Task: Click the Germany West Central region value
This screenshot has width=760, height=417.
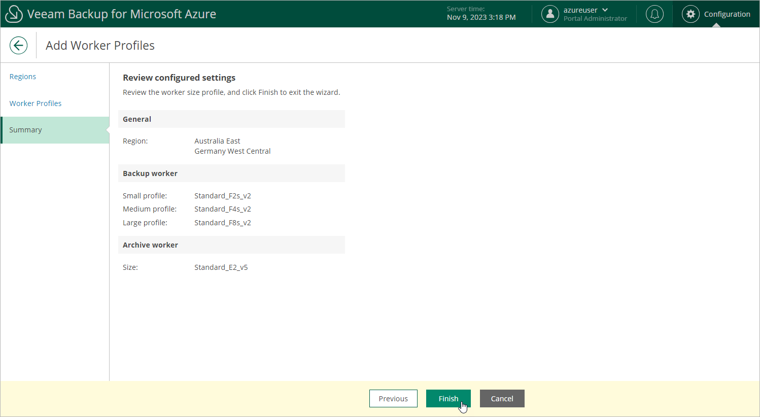Action: pyautogui.click(x=232, y=151)
